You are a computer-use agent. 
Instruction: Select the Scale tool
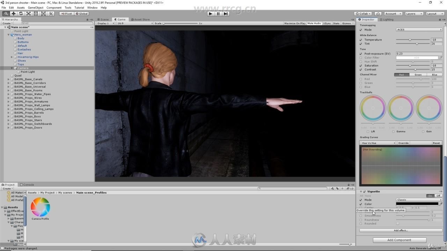point(28,14)
